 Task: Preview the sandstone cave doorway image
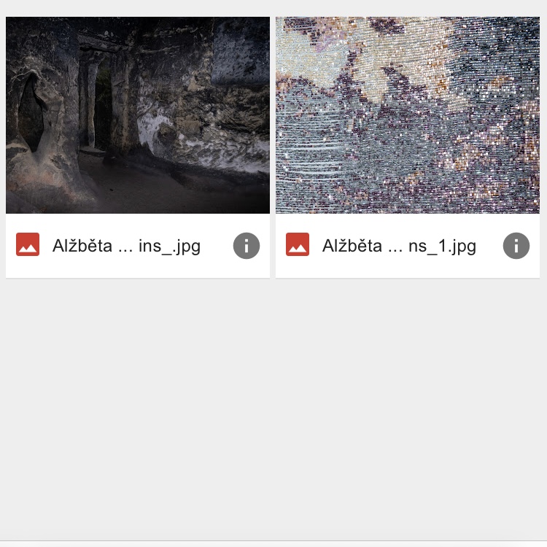(138, 115)
